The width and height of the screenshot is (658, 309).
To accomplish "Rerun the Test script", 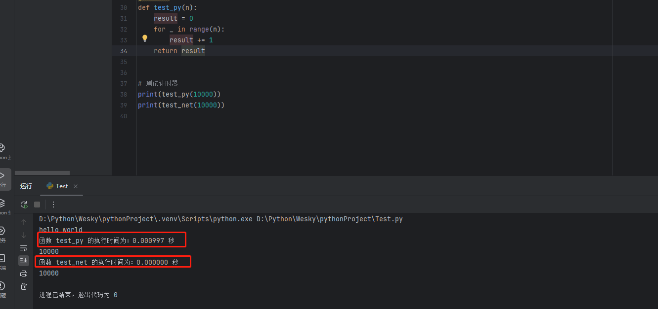I will coord(24,205).
